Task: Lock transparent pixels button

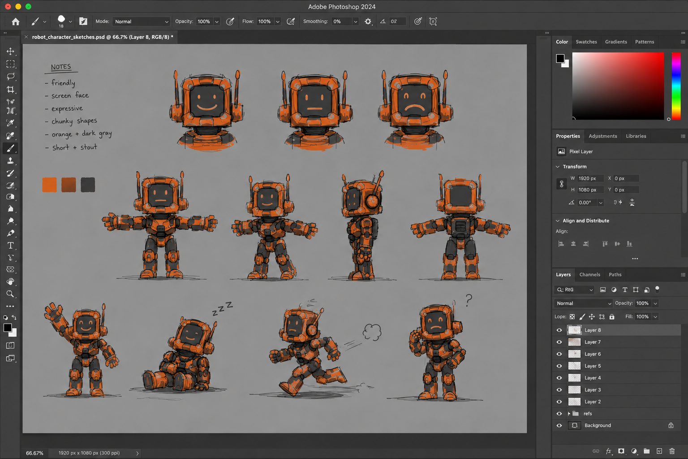Action: click(572, 317)
